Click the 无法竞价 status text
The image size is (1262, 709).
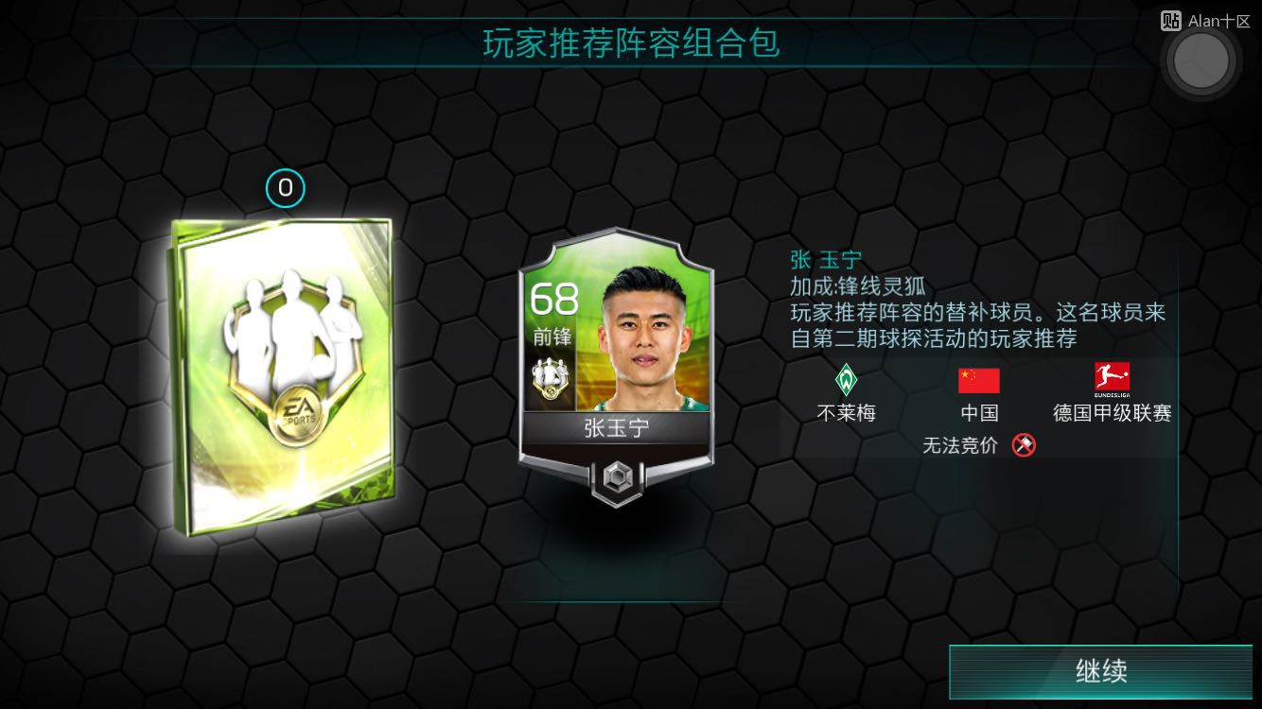(x=960, y=445)
